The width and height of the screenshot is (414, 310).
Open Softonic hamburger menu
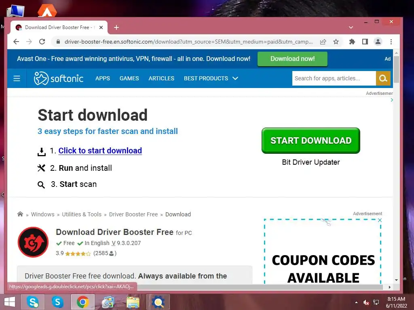tap(17, 78)
